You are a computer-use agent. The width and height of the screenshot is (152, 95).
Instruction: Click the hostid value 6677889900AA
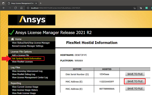coord(107,89)
